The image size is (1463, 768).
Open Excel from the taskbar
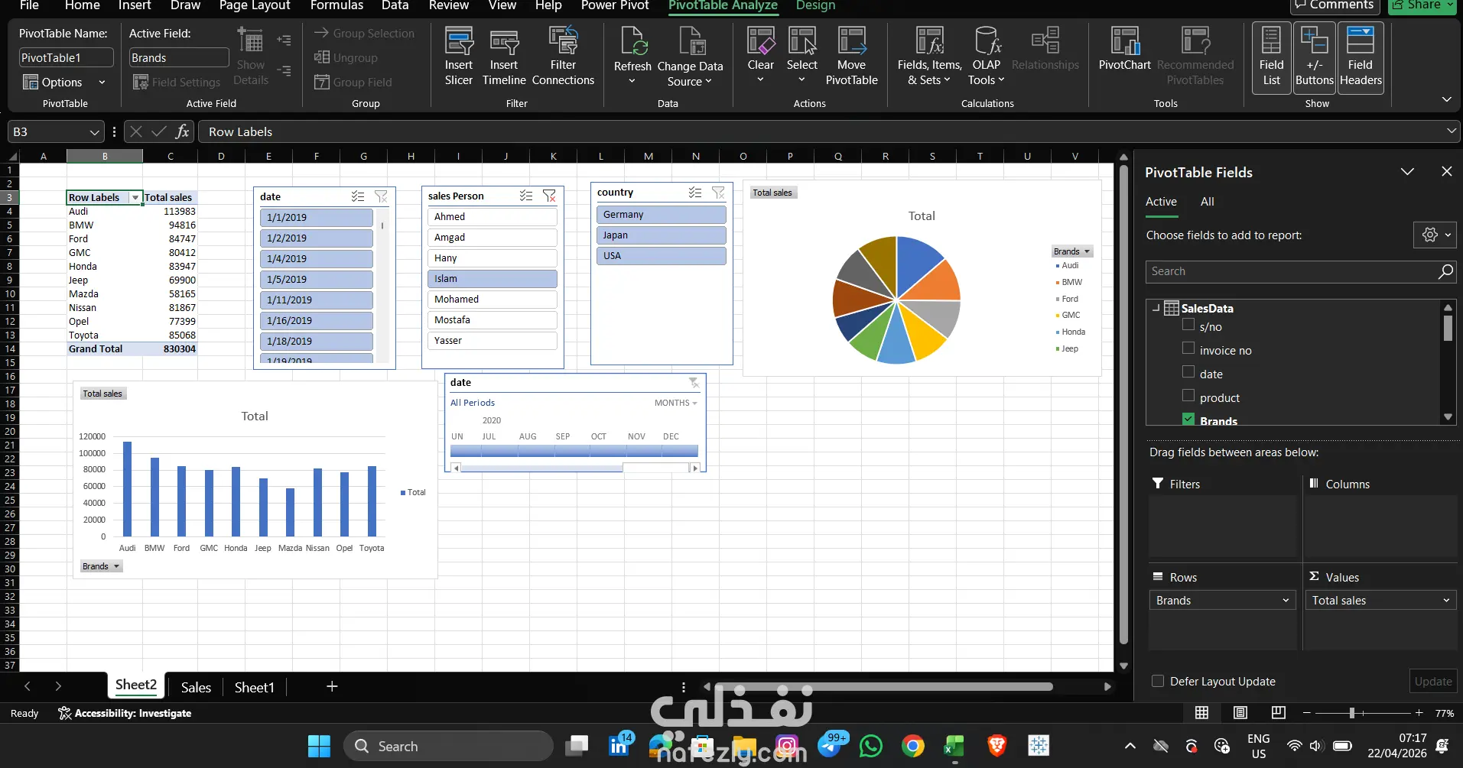(x=954, y=746)
